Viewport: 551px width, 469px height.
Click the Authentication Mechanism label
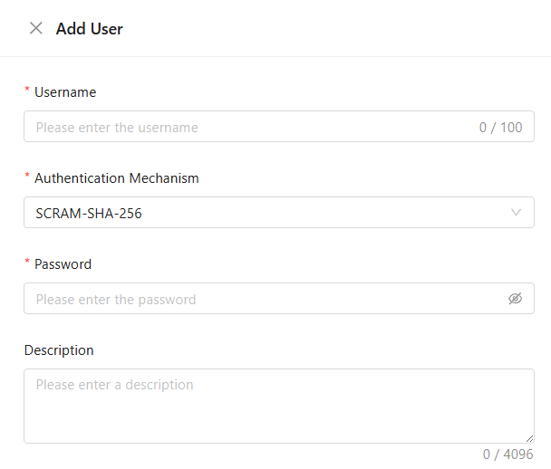pyautogui.click(x=117, y=178)
